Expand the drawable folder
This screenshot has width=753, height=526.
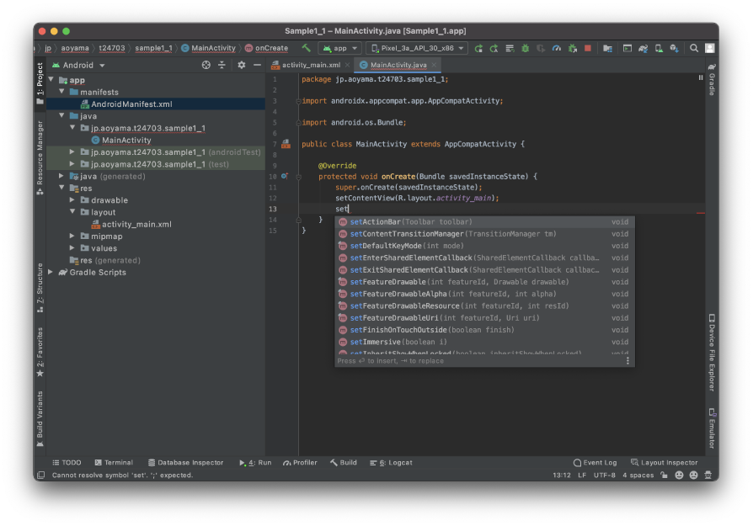(72, 199)
